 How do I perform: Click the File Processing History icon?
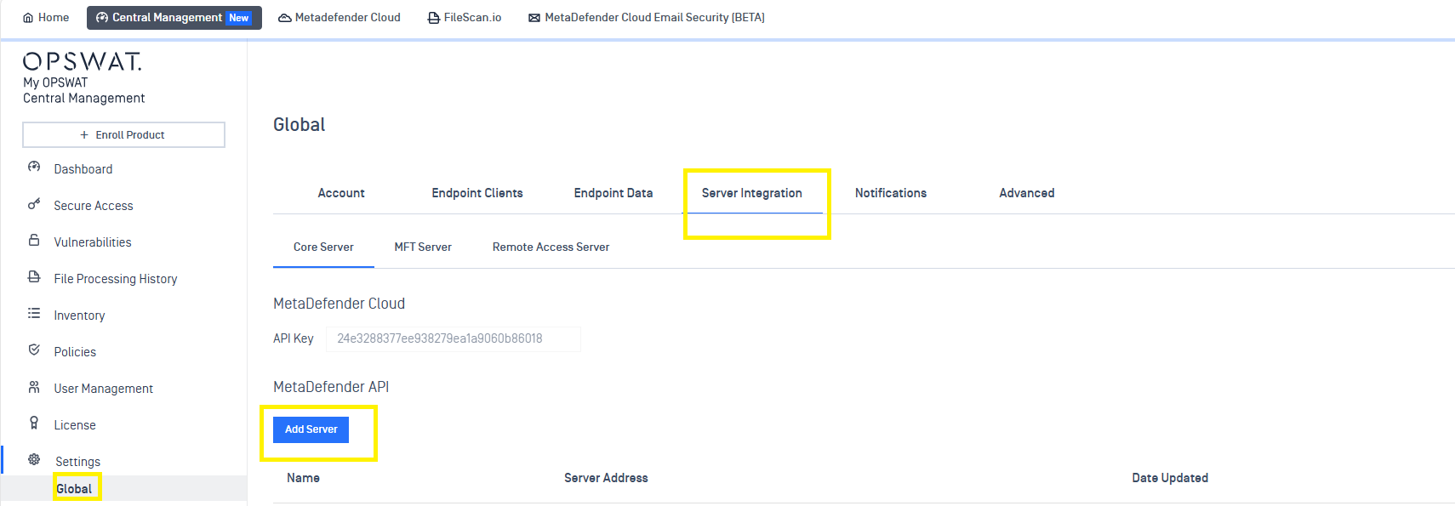point(34,277)
